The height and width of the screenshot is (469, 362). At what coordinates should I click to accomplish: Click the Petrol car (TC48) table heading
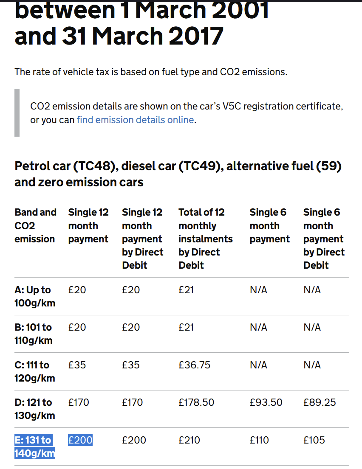(178, 174)
